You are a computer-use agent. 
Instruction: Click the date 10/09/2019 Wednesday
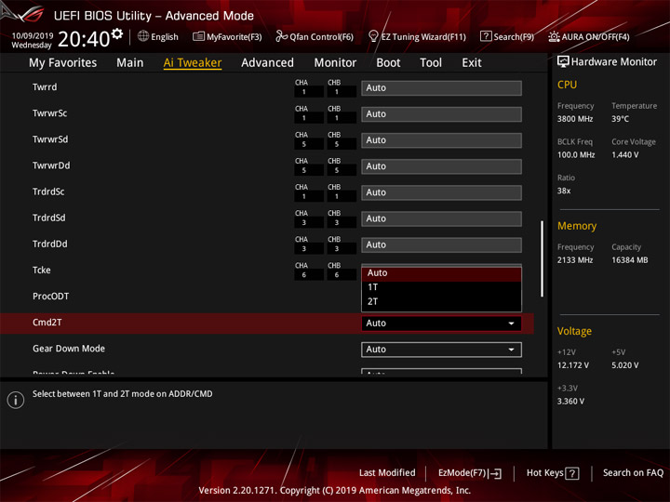32,40
